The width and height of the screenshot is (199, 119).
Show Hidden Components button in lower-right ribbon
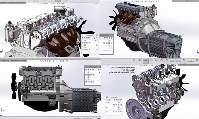coord(184,61)
